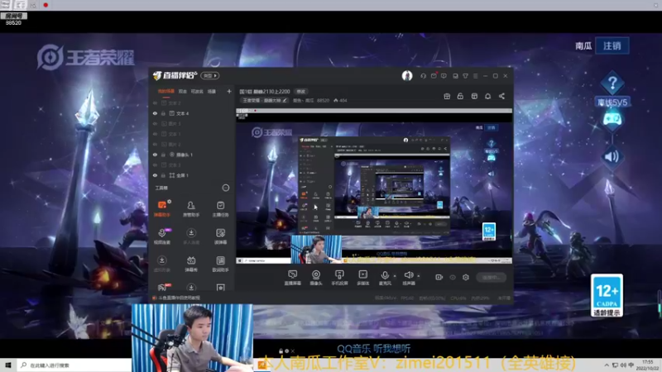Expand microphone options arrow
The image size is (662, 372).
(x=395, y=276)
